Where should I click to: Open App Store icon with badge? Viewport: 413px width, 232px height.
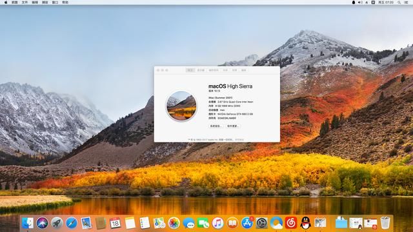(247, 223)
